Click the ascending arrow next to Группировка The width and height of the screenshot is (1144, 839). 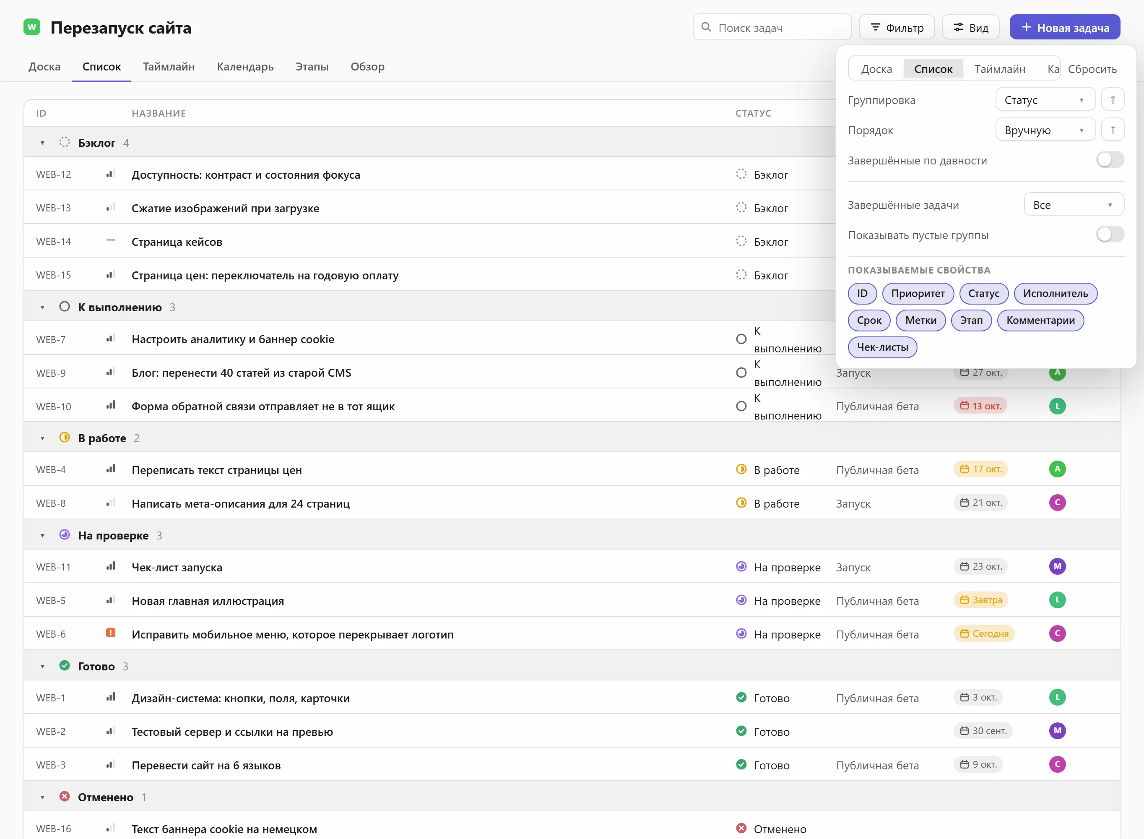[x=1113, y=99]
